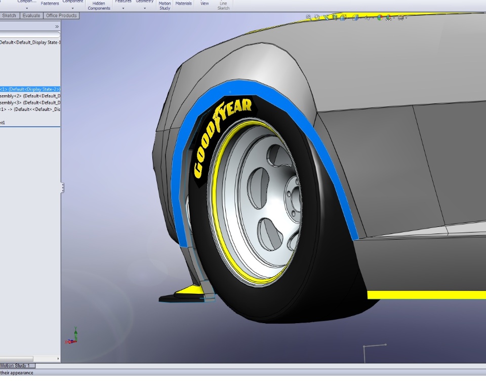Open the Office Products tab

[61, 16]
